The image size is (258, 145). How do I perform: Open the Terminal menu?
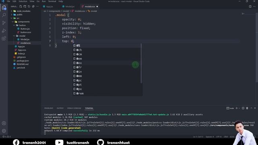coord(52,1)
